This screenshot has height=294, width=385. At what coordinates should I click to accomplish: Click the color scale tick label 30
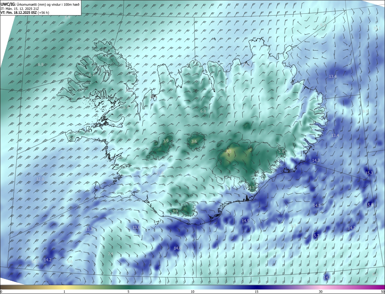click(x=321, y=292)
